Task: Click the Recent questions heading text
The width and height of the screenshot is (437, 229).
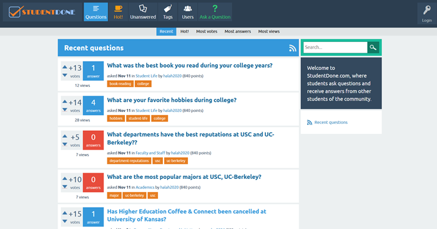Action: (x=94, y=48)
